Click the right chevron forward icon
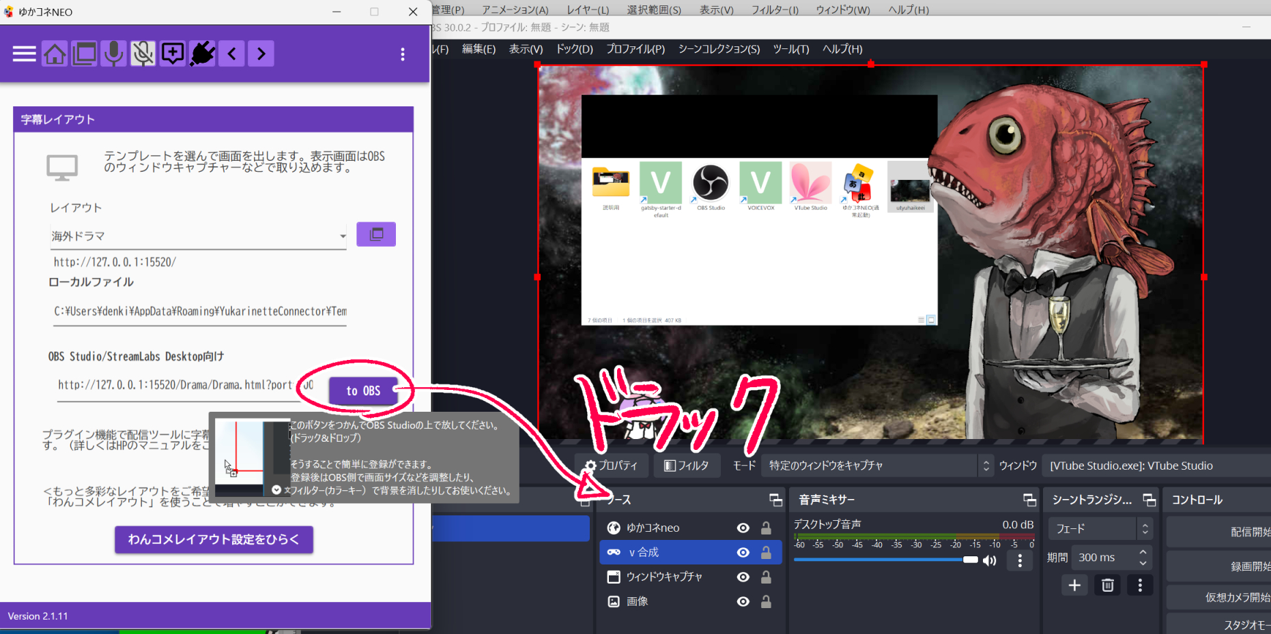 261,54
